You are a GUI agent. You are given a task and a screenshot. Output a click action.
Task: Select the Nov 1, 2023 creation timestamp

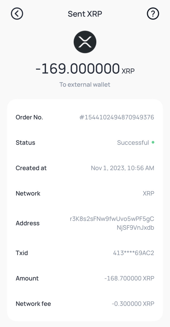pyautogui.click(x=122, y=168)
